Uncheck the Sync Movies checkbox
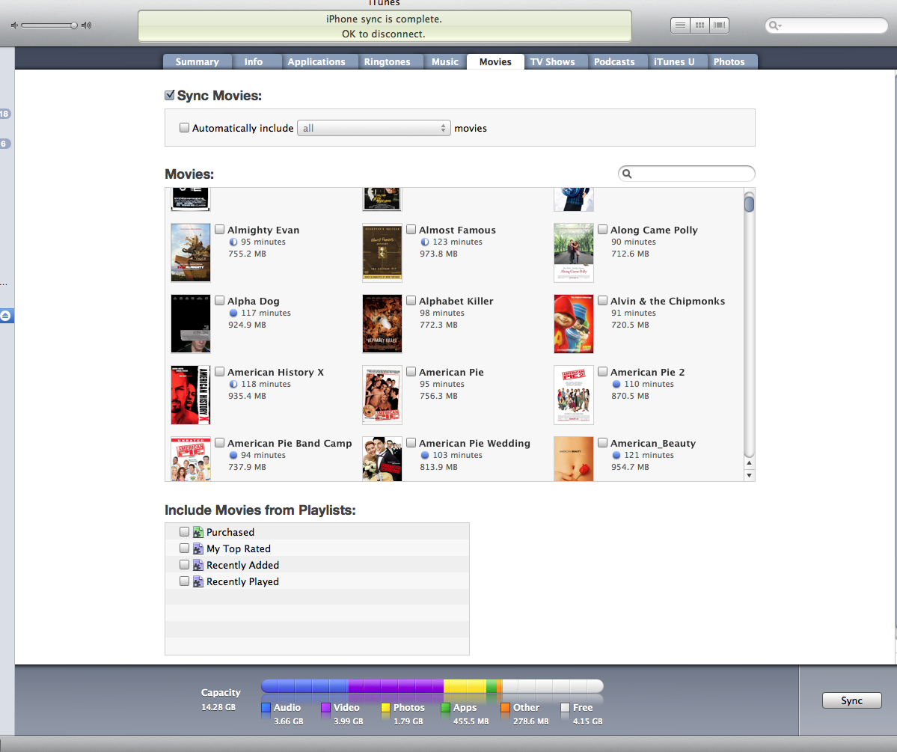Image resolution: width=897 pixels, height=752 pixels. (x=169, y=95)
